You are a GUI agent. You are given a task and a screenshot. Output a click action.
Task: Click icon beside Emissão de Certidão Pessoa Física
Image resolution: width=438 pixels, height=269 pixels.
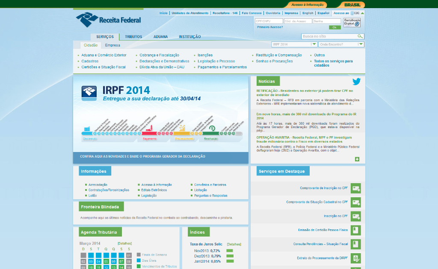point(356,230)
